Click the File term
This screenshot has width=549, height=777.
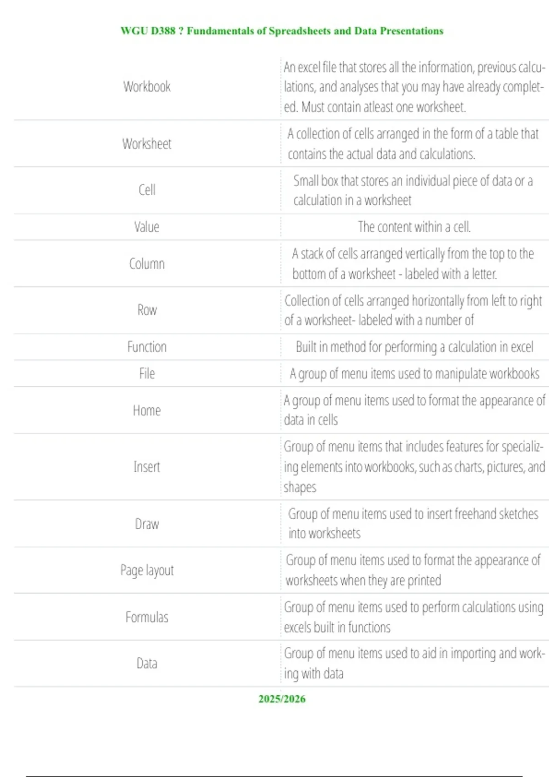(147, 373)
